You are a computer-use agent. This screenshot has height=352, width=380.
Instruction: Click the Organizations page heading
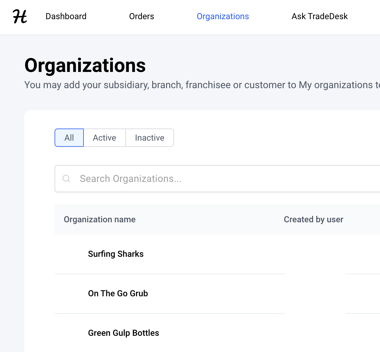pyautogui.click(x=85, y=65)
